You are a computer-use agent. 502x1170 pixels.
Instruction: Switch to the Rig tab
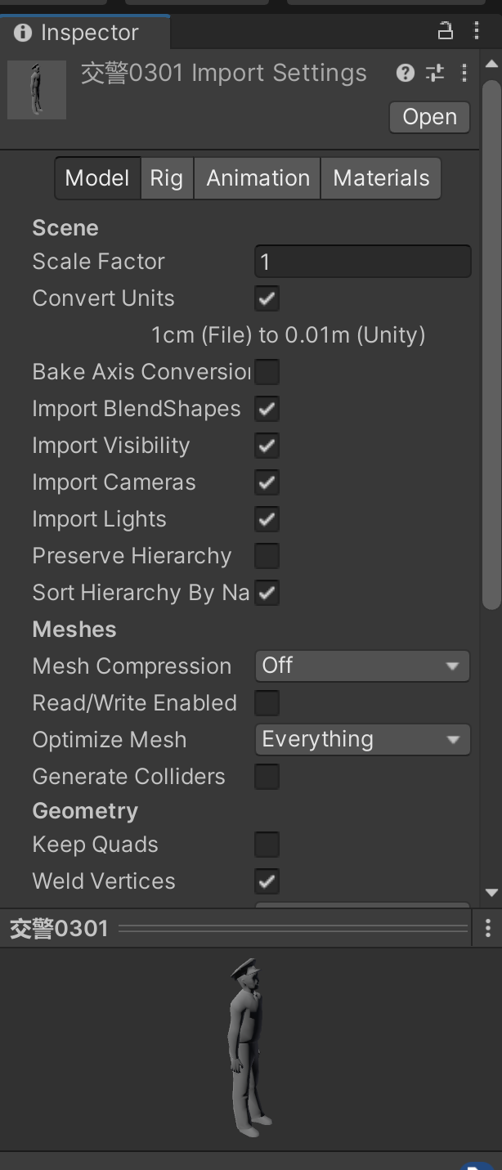166,178
